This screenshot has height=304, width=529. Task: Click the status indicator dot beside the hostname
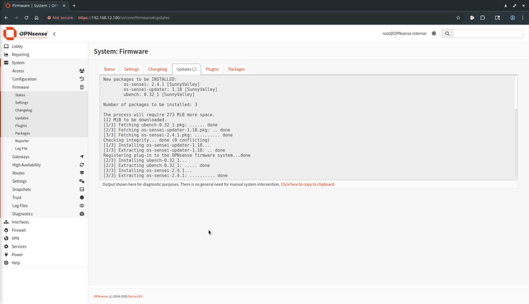click(x=434, y=33)
